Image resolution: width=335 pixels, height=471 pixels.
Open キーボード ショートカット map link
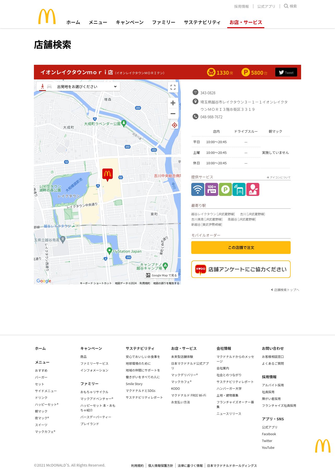pyautogui.click(x=96, y=283)
